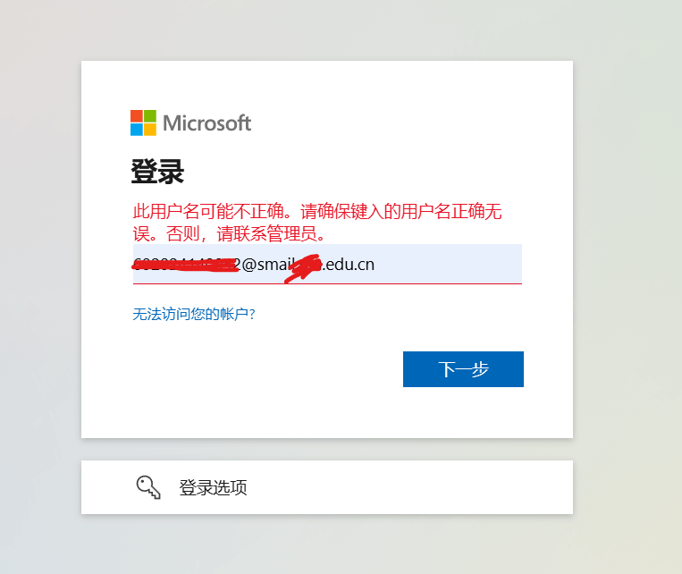This screenshot has width=682, height=574.
Task: Click the 登录 heading text
Action: tap(157, 172)
